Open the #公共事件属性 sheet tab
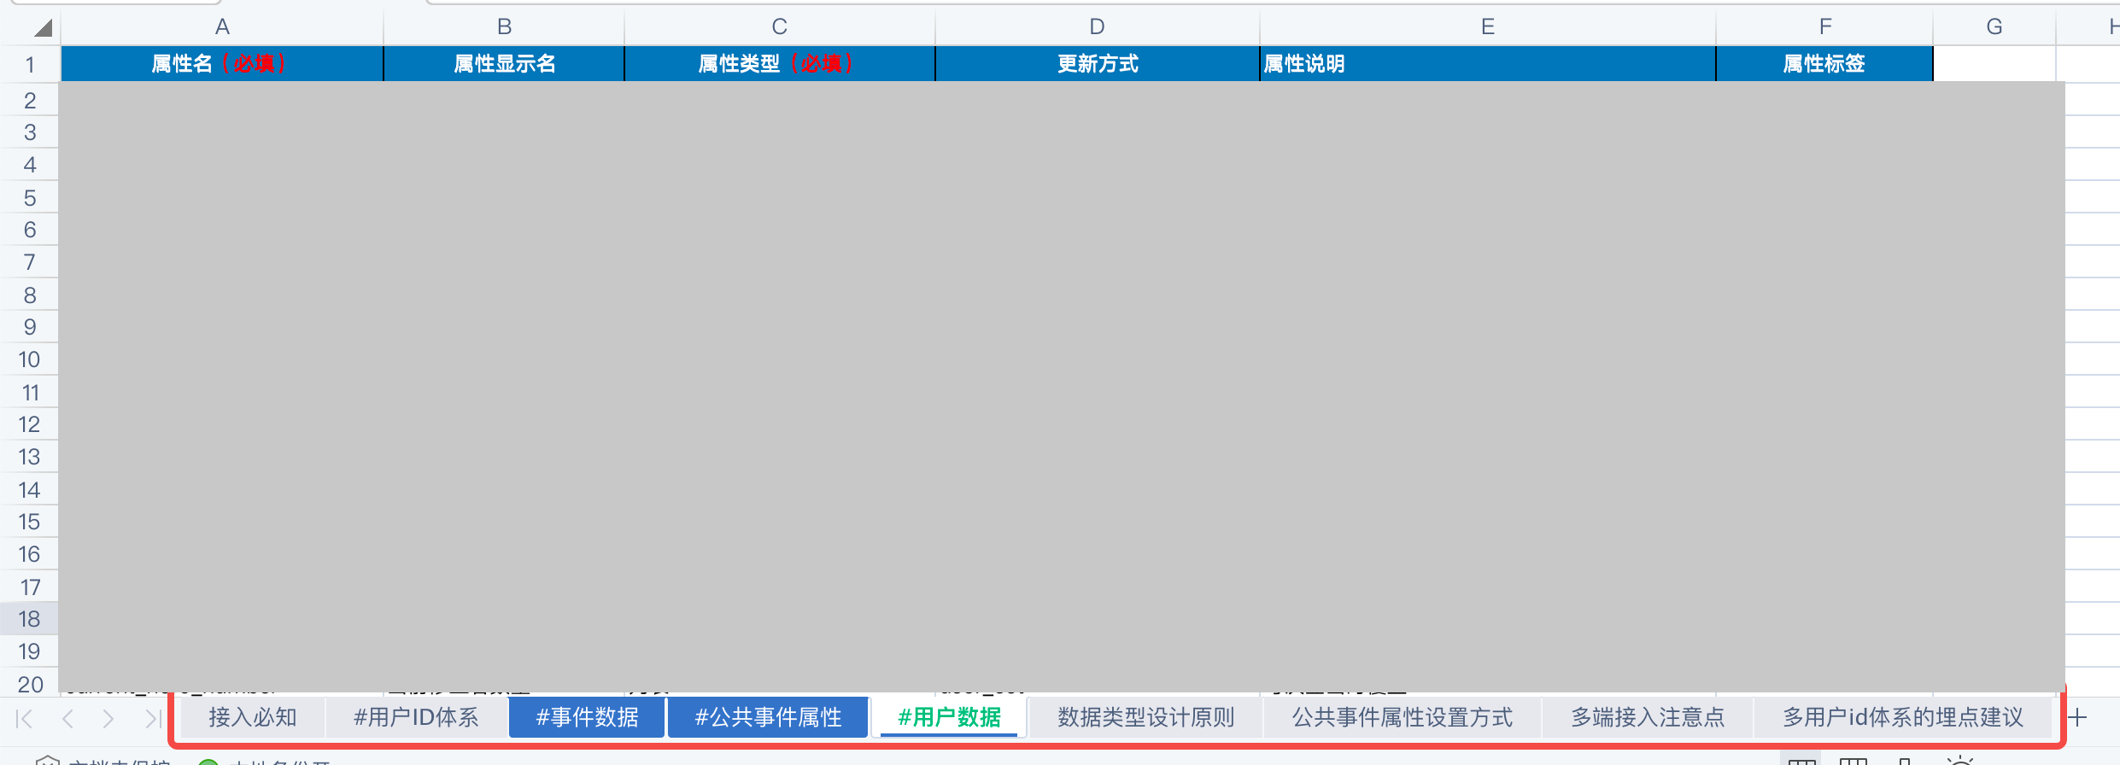This screenshot has height=765, width=2120. pos(768,717)
